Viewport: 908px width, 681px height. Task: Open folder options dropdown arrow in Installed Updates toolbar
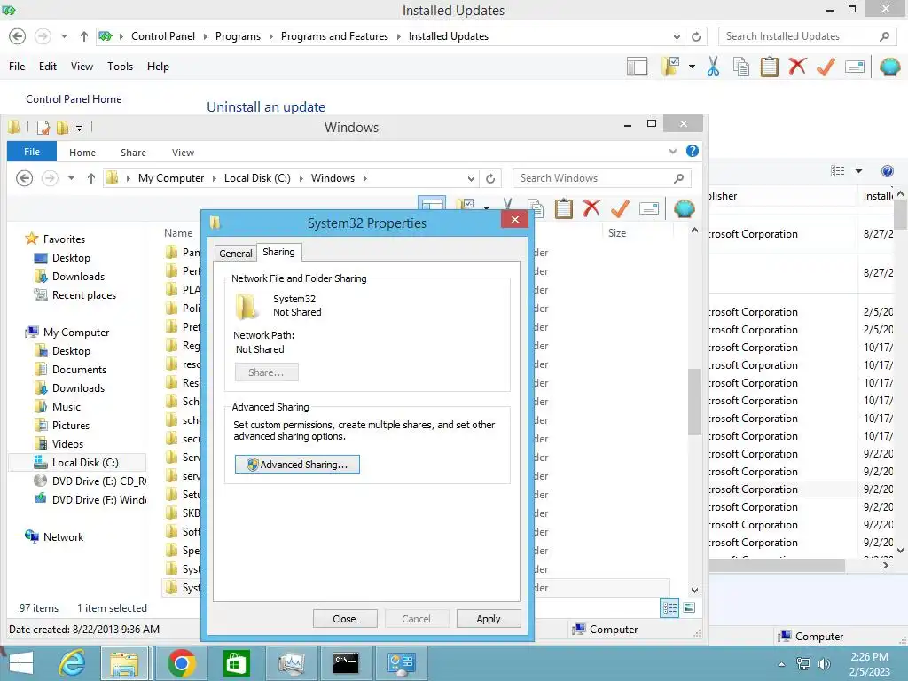tap(692, 67)
